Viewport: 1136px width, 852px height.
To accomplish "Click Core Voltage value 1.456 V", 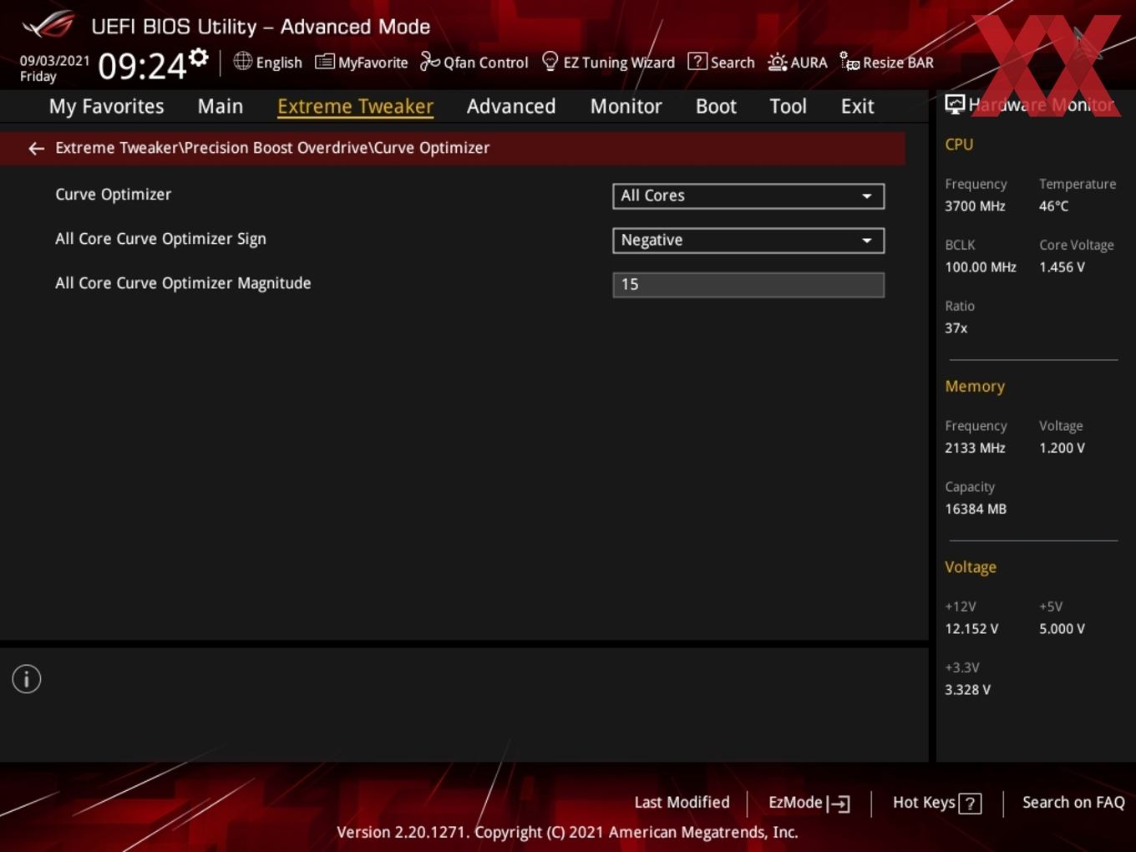I will pyautogui.click(x=1062, y=267).
